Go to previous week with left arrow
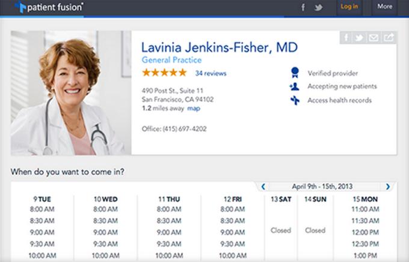 point(263,186)
